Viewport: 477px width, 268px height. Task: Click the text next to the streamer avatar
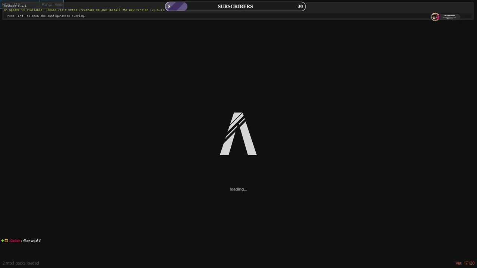[x=450, y=17]
